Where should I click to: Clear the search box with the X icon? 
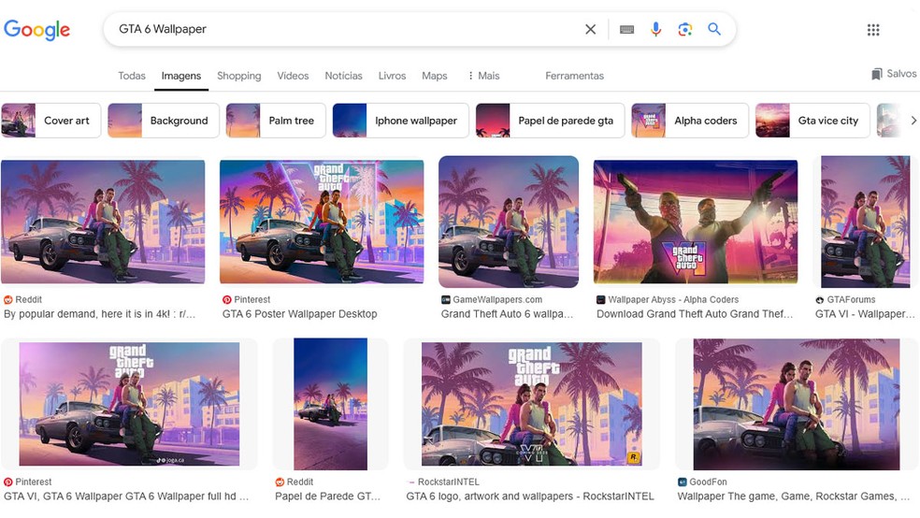[x=590, y=29]
